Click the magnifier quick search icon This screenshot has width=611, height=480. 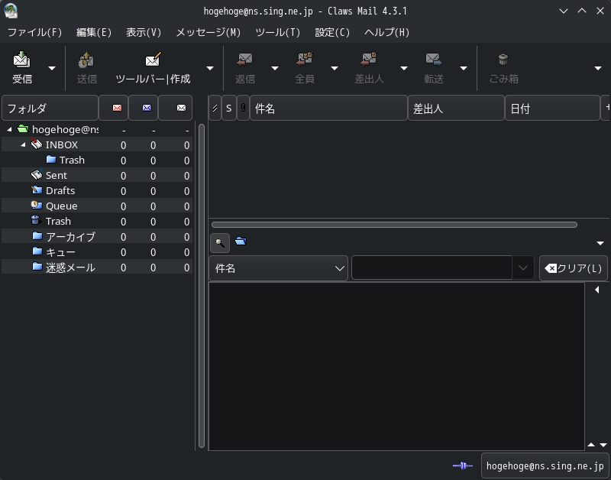[219, 243]
